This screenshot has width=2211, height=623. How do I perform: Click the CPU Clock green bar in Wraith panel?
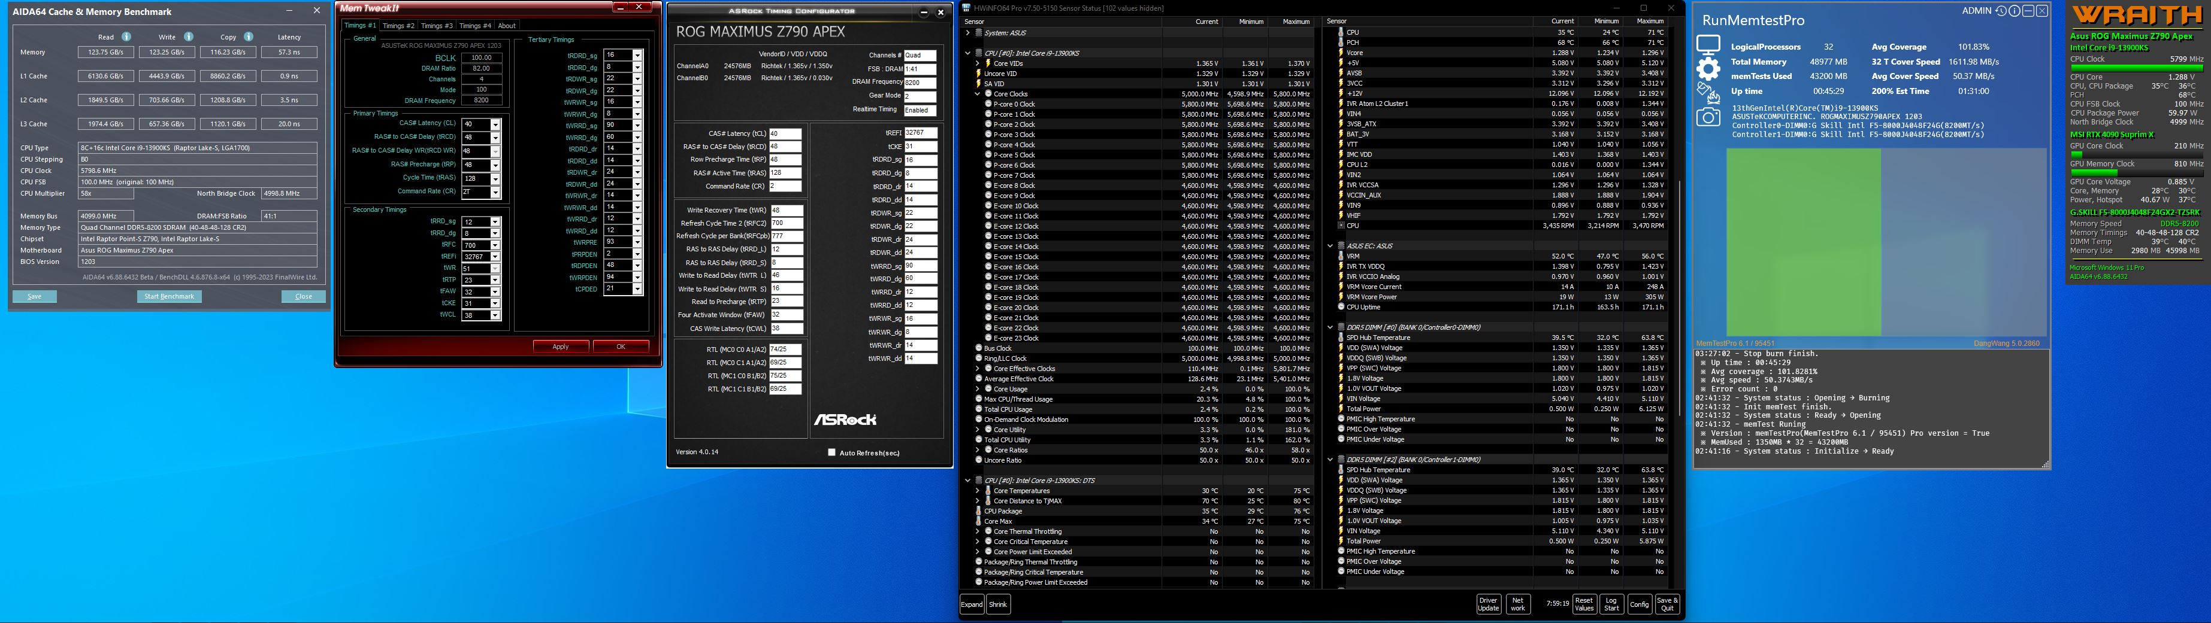coord(2136,68)
